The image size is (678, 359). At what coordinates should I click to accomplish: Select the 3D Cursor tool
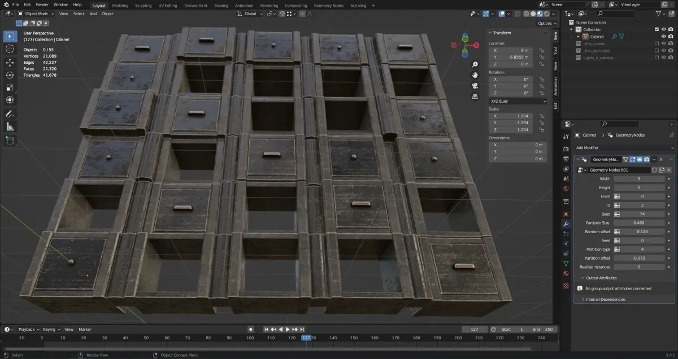point(10,49)
